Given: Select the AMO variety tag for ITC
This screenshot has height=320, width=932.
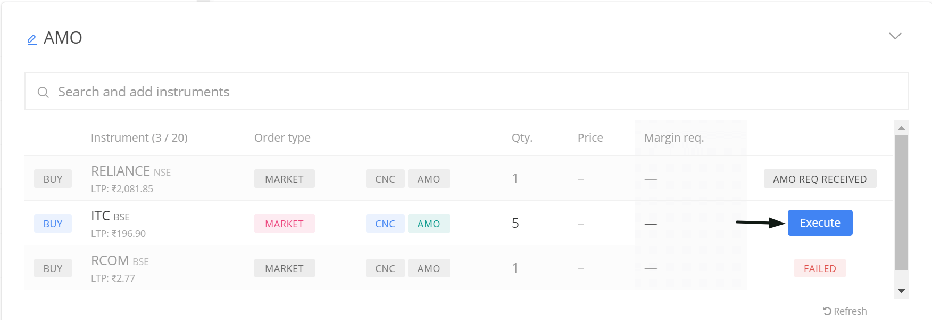Looking at the screenshot, I should click(x=429, y=224).
